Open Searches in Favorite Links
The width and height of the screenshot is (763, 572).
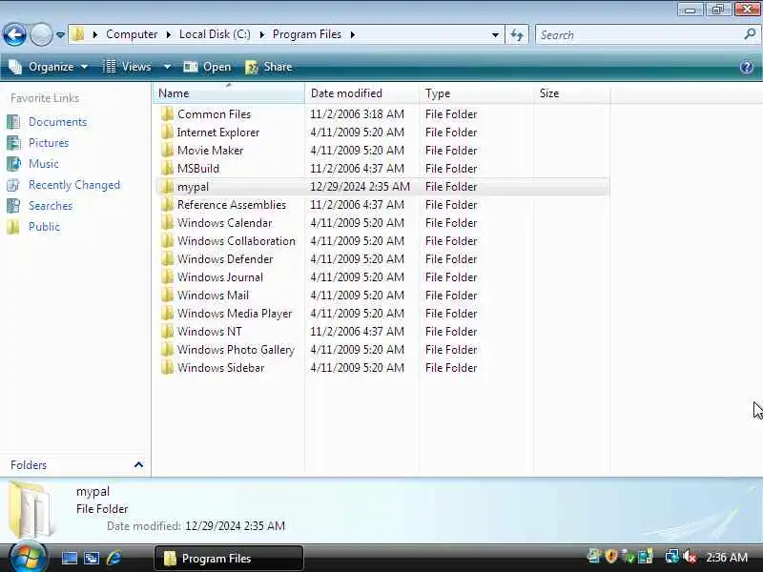(x=51, y=206)
